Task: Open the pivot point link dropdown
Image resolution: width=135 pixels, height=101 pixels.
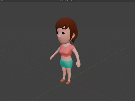Action: coord(65,1)
